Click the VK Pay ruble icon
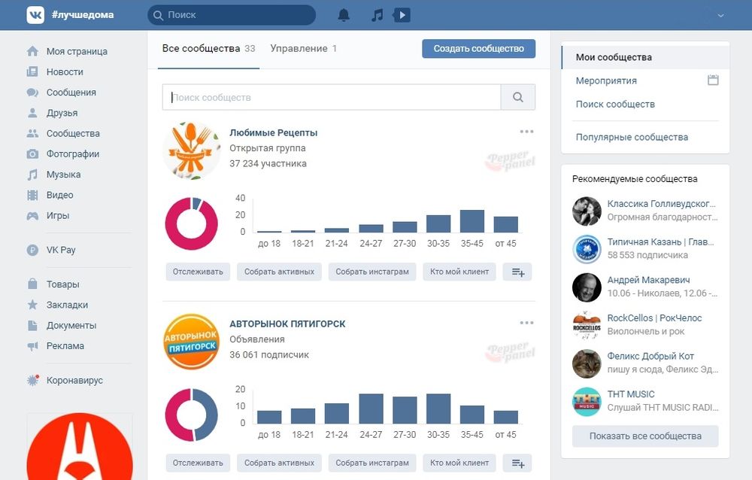This screenshot has width=752, height=480. click(32, 250)
